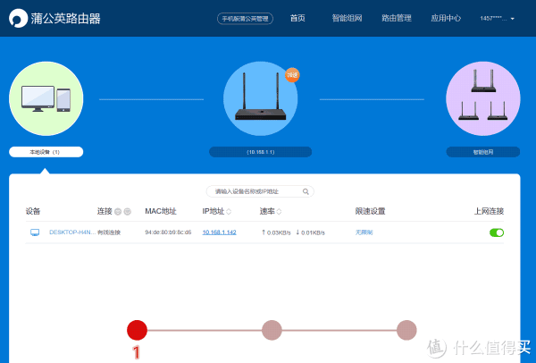Click the 设备 column header
536x363 pixels.
click(33, 211)
